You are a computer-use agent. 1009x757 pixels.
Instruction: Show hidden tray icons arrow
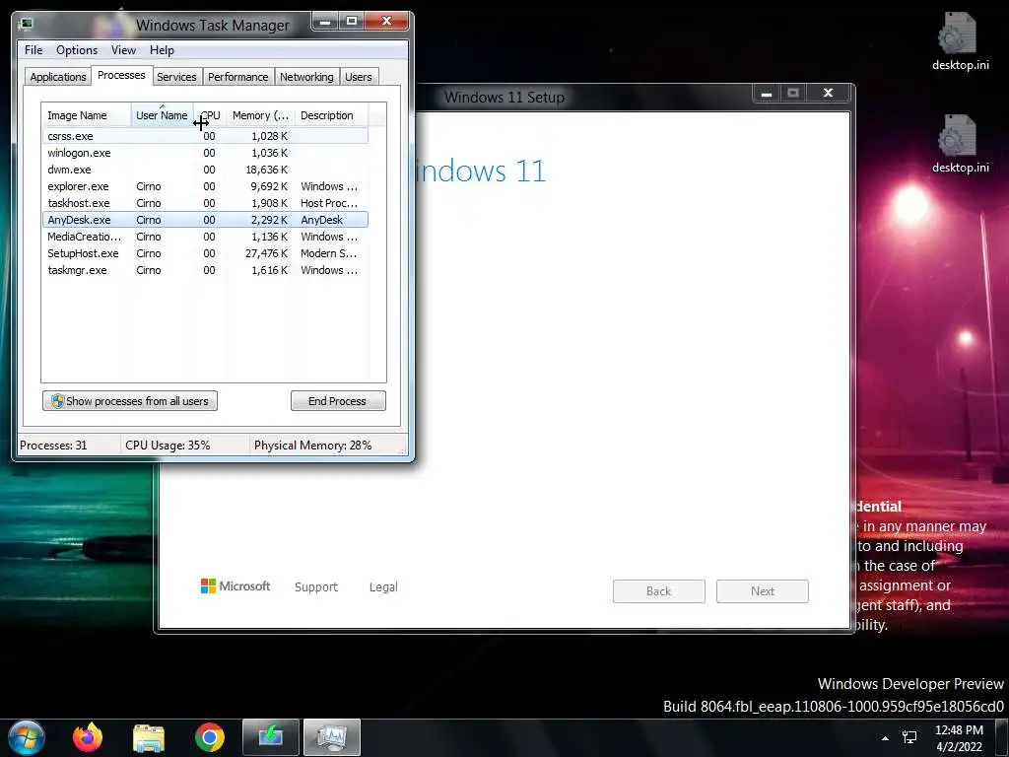[x=886, y=737]
